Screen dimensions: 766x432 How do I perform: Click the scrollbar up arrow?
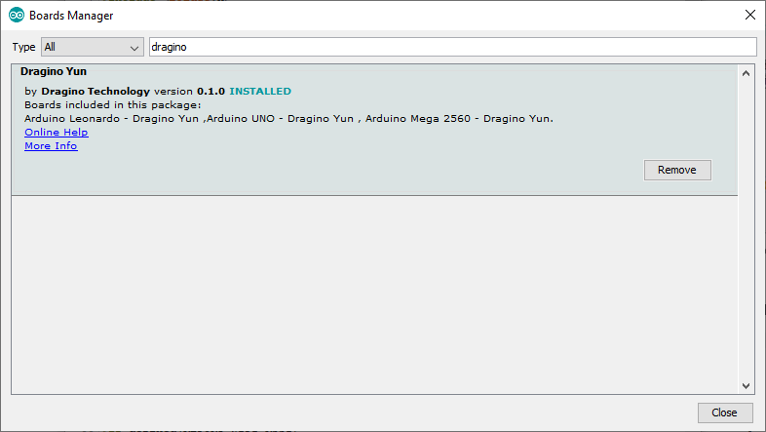(746, 73)
